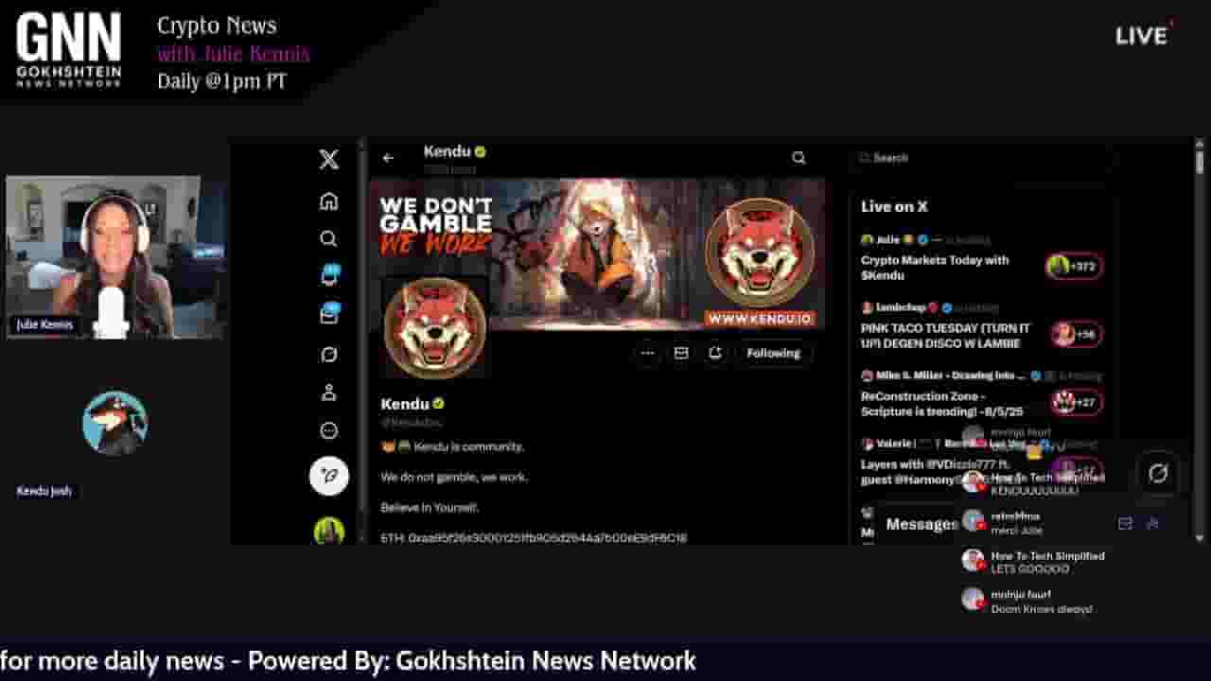Open ReConstruction Zone live space
Screen dimensions: 1211x681
point(941,404)
